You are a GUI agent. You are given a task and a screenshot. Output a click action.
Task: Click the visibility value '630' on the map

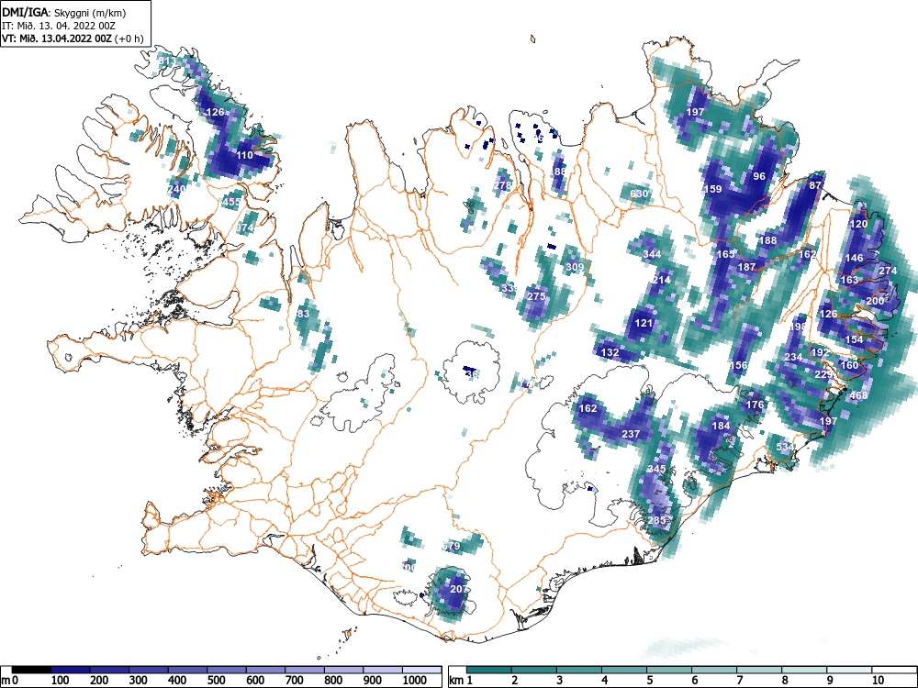point(639,194)
